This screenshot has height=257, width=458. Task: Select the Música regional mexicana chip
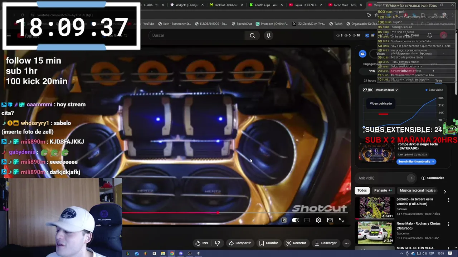tap(418, 191)
